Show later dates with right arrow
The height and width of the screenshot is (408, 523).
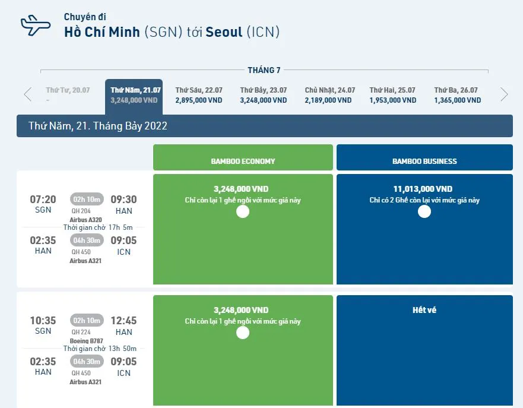504,94
